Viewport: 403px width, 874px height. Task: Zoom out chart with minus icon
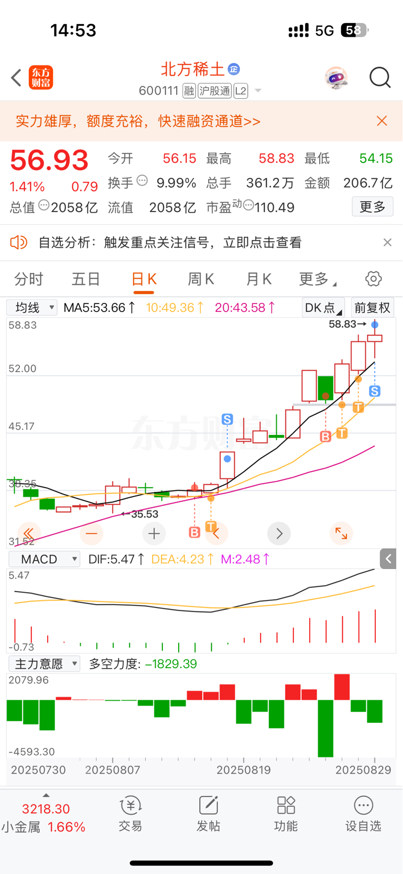coord(92,534)
